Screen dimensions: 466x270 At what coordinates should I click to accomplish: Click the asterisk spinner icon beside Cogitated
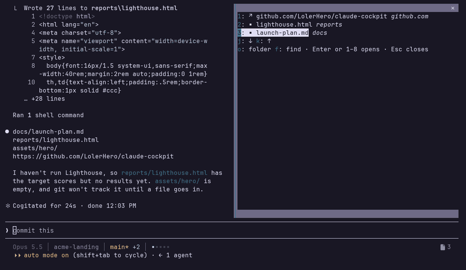(8, 206)
